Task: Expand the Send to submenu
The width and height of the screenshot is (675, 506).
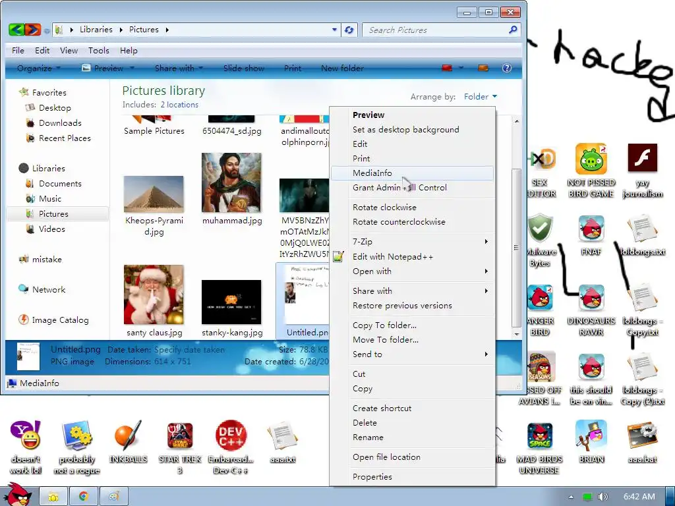Action: click(412, 354)
